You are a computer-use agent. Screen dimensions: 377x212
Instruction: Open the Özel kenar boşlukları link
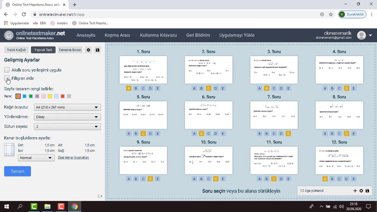pyautogui.click(x=73, y=158)
